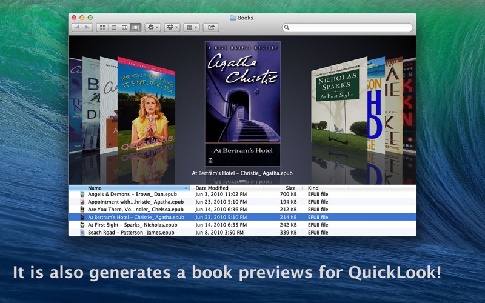Close the Books window

[74, 18]
